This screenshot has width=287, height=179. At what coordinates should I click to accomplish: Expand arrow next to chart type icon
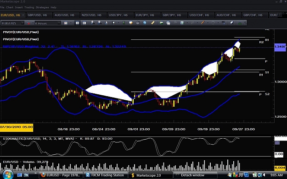pyautogui.click(x=71, y=23)
